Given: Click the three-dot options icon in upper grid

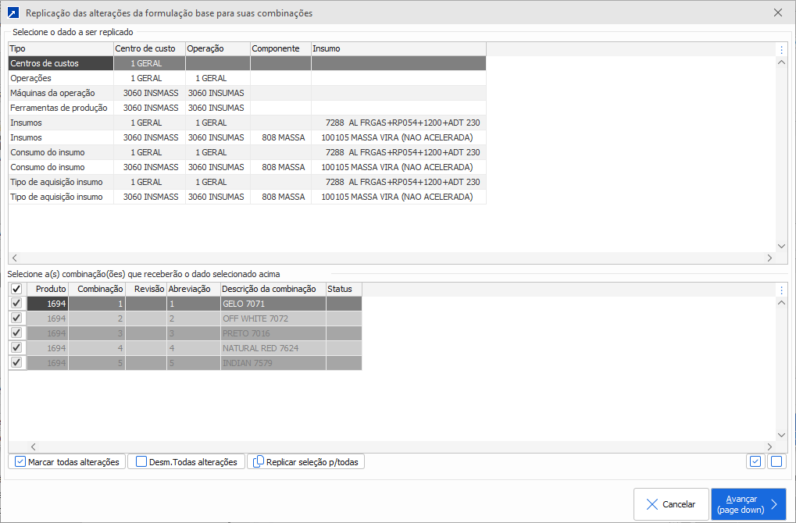Looking at the screenshot, I should (x=781, y=49).
